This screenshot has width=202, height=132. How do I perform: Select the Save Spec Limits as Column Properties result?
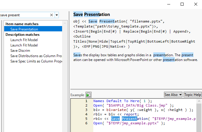[36, 61]
